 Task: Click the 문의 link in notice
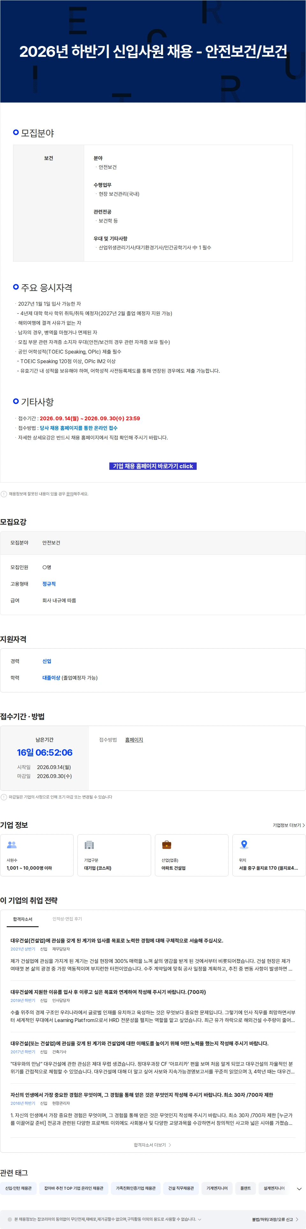pyautogui.click(x=69, y=494)
